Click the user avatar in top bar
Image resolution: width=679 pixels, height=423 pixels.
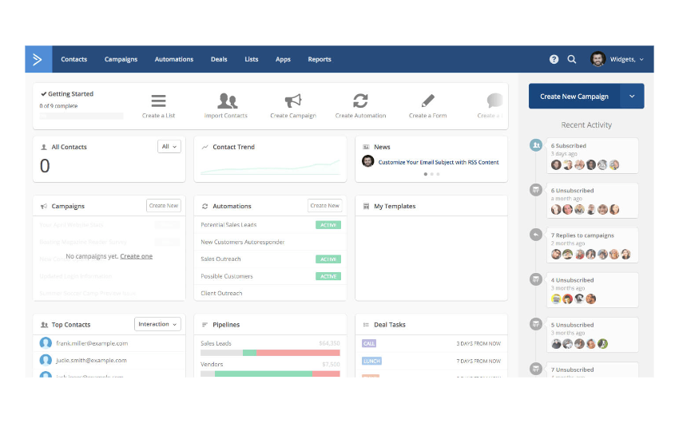tap(598, 59)
